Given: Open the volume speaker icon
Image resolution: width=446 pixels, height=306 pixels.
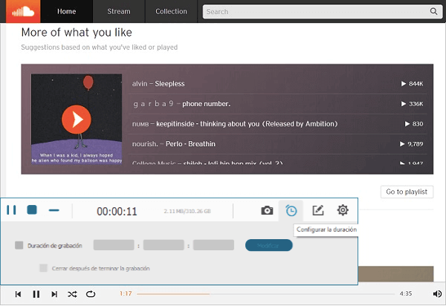Looking at the screenshot, I should [437, 294].
